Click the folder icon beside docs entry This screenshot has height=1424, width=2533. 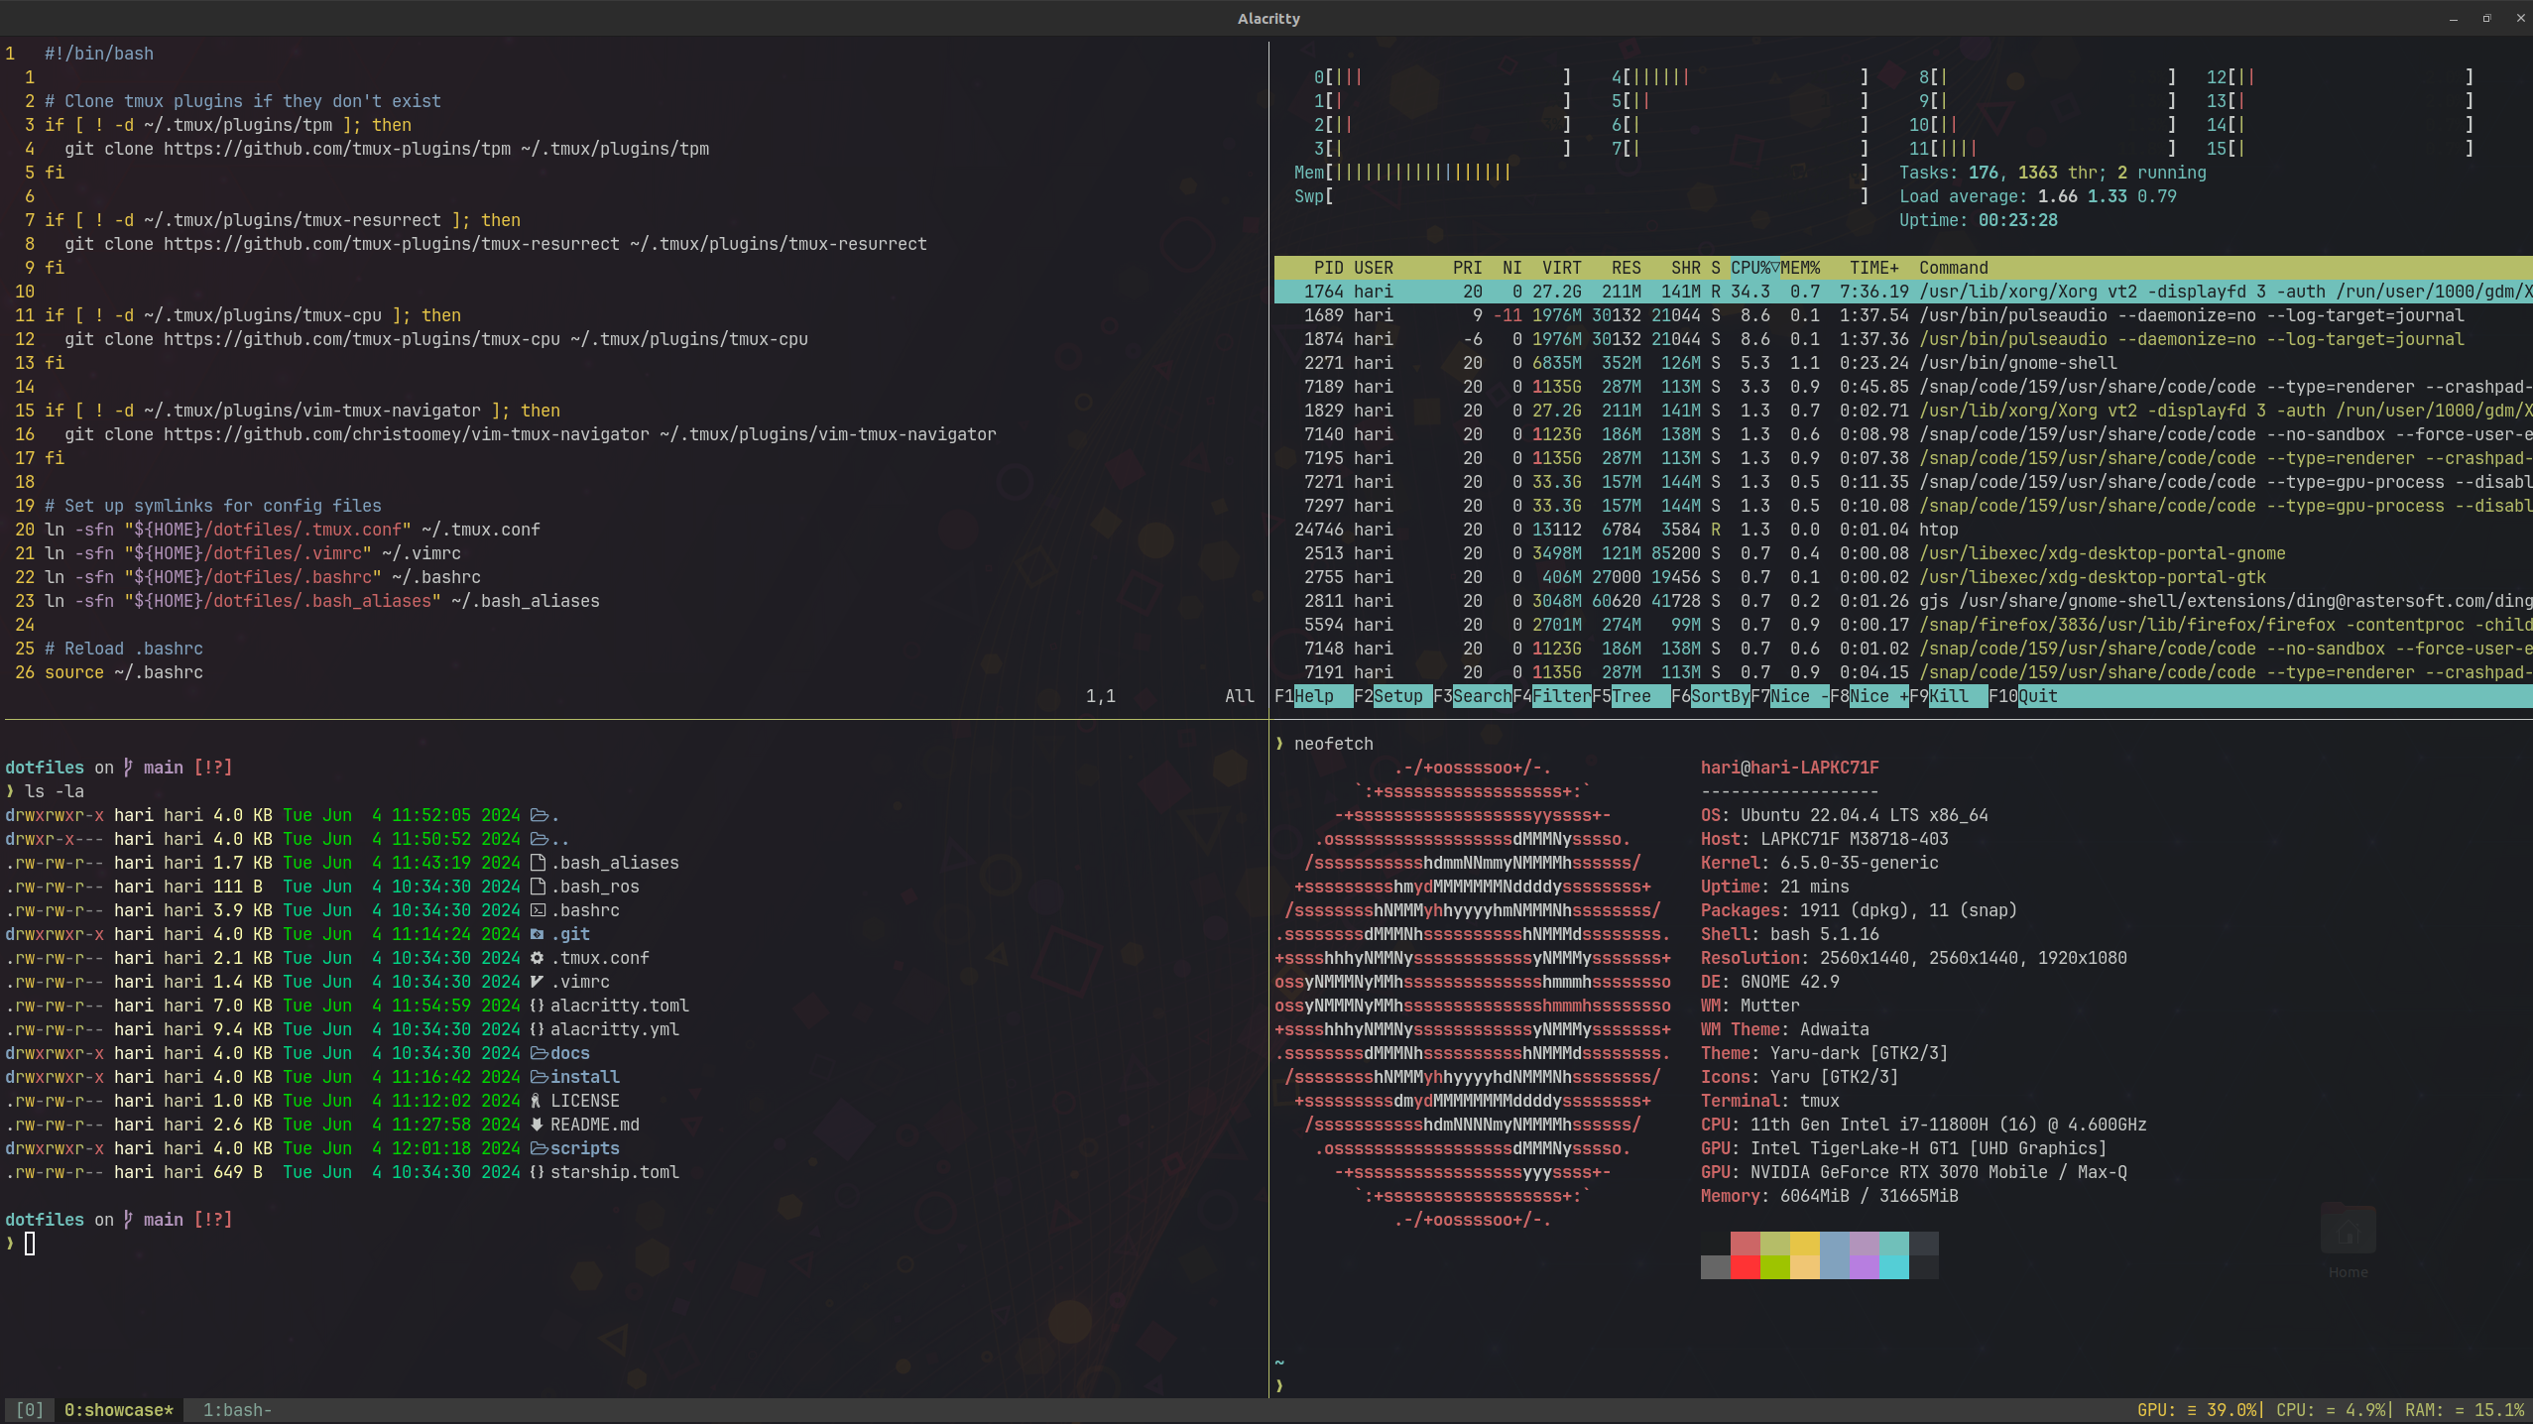[539, 1053]
